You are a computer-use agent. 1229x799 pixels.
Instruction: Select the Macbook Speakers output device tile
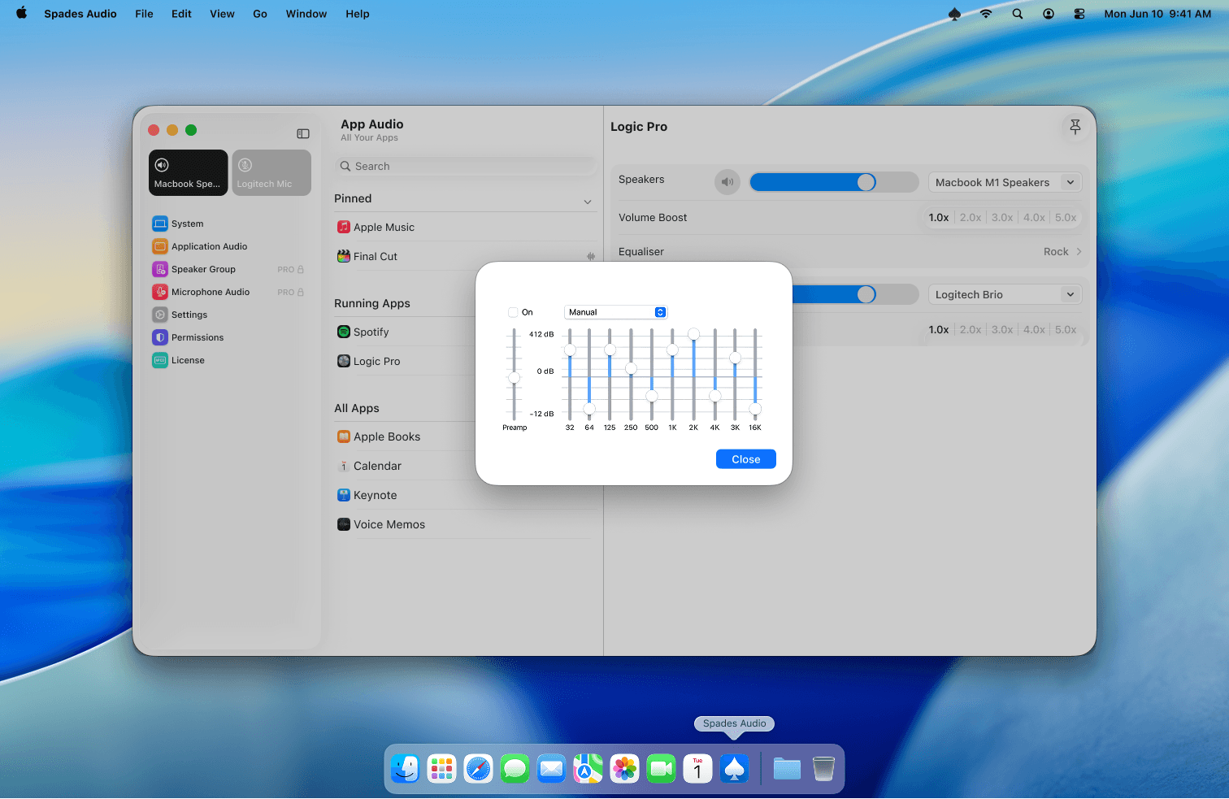pyautogui.click(x=189, y=172)
